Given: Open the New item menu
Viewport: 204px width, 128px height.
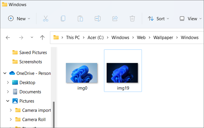Looking at the screenshot, I should [x=19, y=18].
